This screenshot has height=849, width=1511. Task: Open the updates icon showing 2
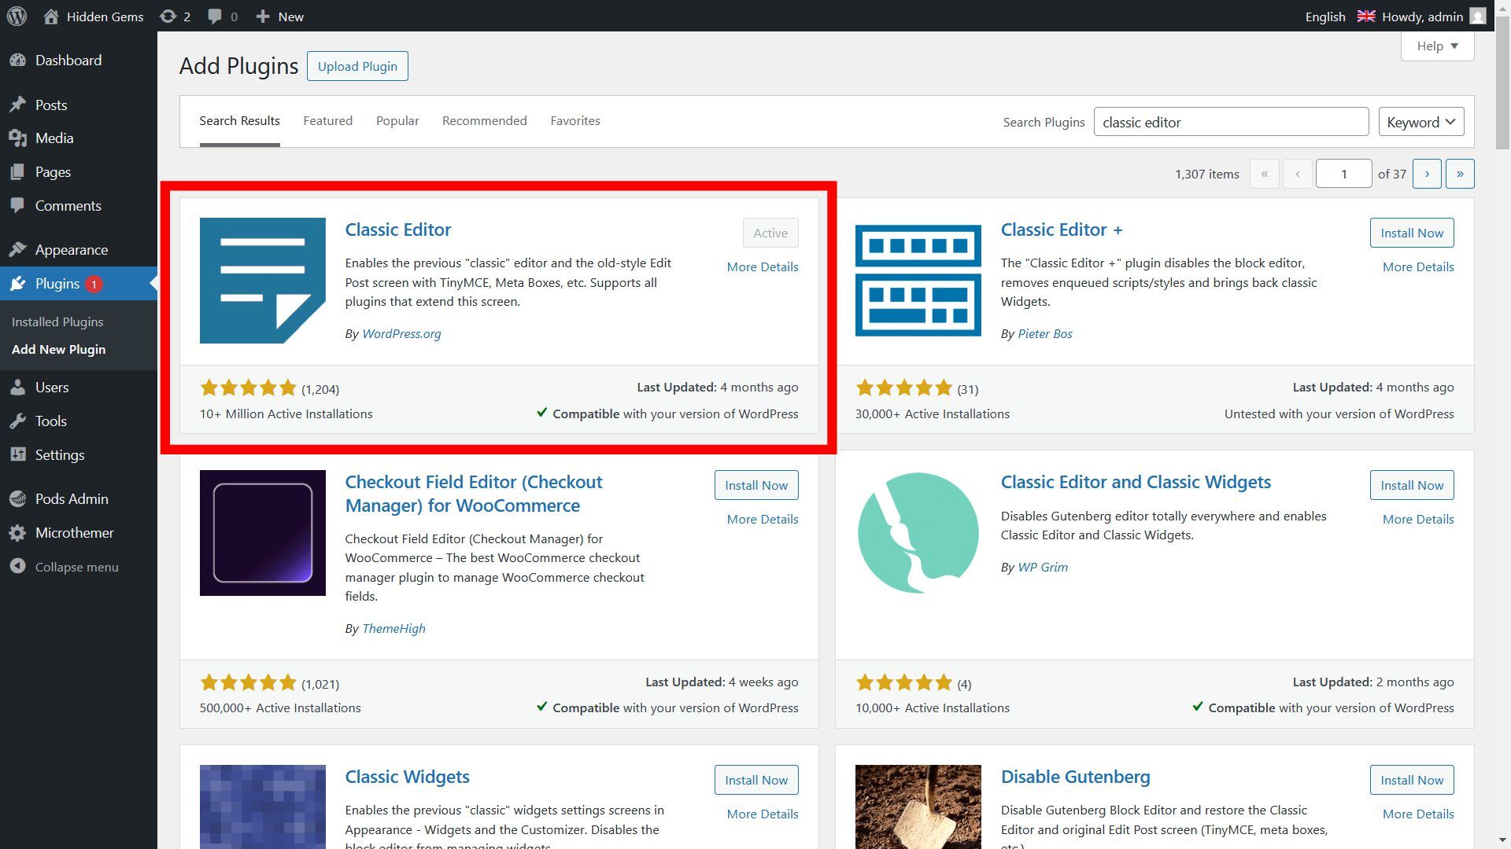pyautogui.click(x=168, y=16)
